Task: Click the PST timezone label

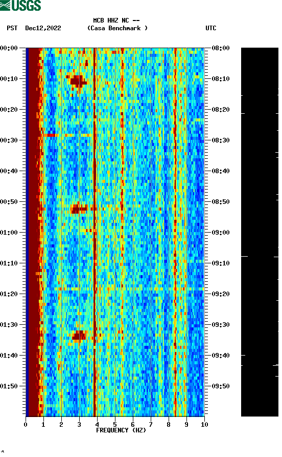Action: tap(12, 28)
